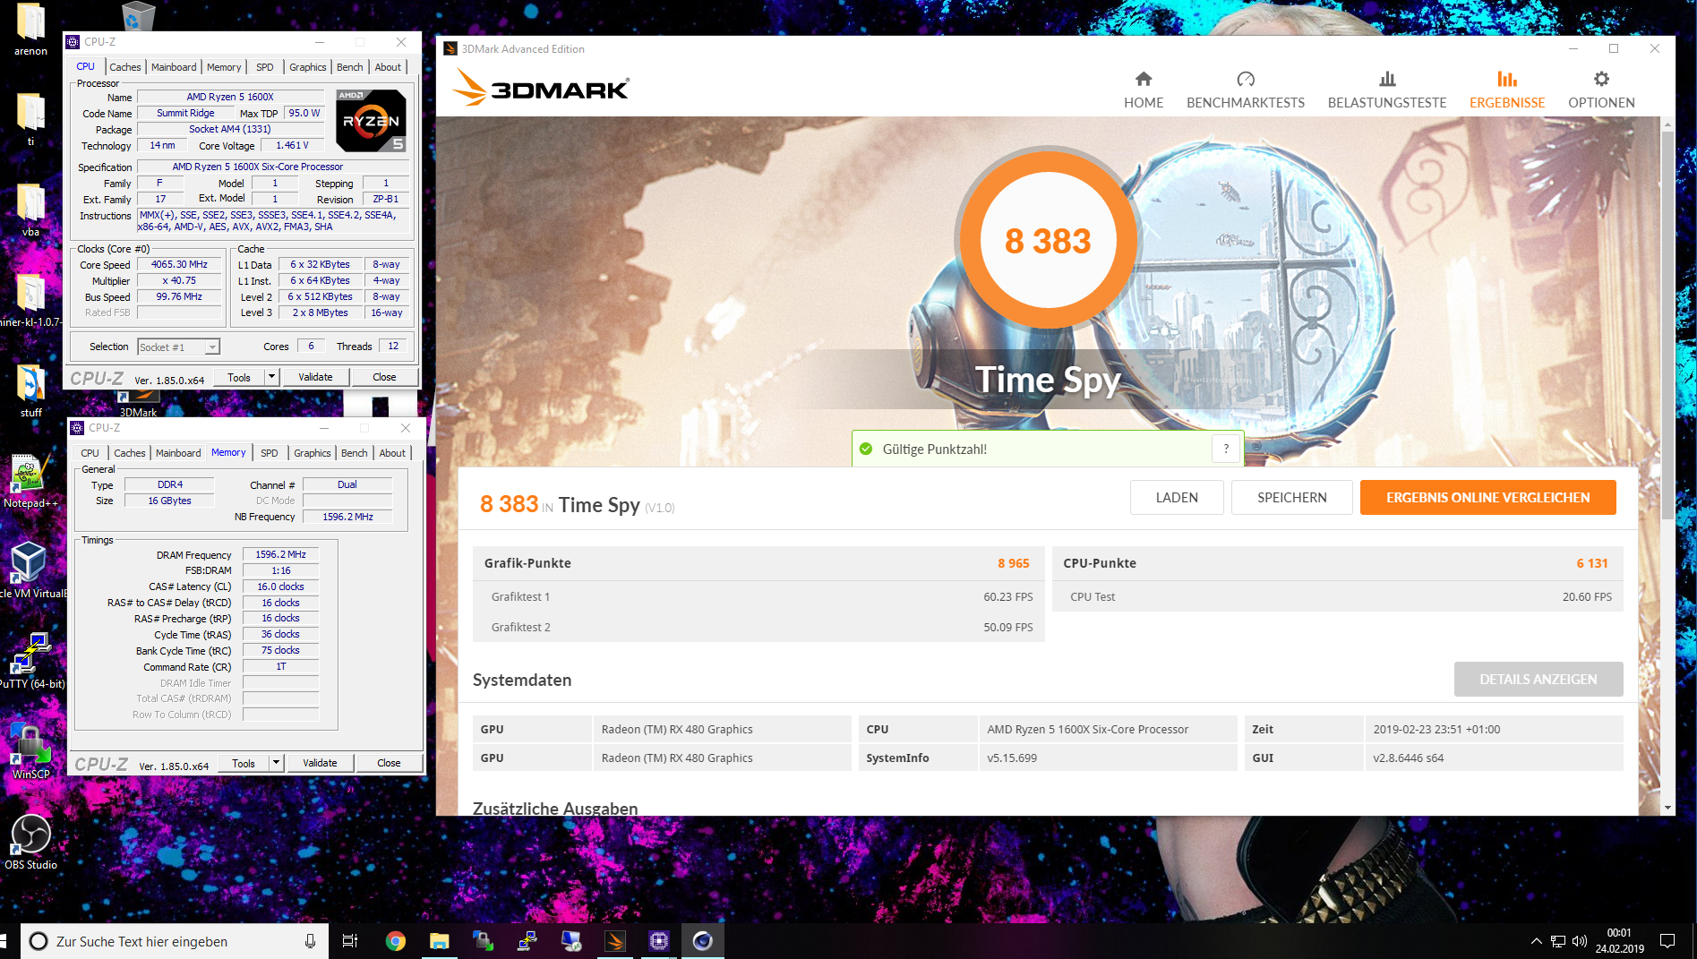Click Close button in top CPU-Z
Image resolution: width=1697 pixels, height=959 pixels.
tap(384, 377)
